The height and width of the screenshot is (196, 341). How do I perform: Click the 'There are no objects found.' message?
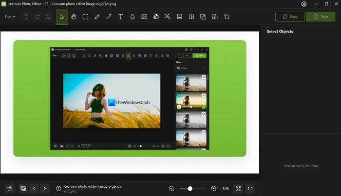(301, 166)
